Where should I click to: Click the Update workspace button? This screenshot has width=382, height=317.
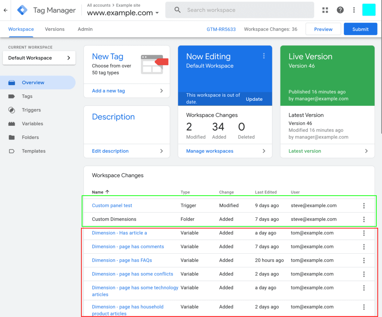point(254,99)
